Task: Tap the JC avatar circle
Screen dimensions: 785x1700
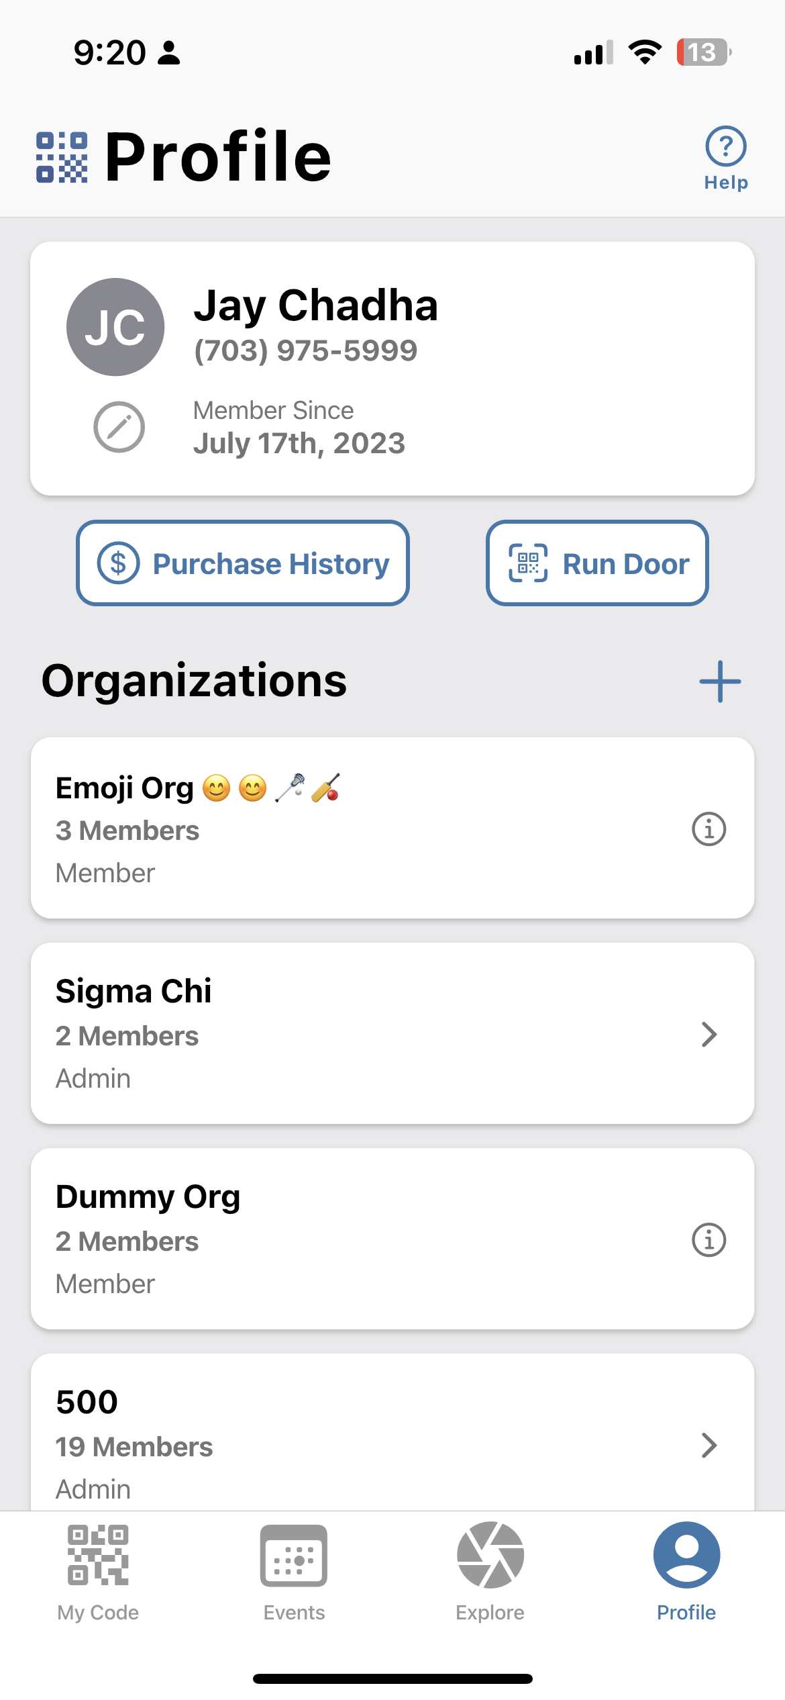Action: [x=115, y=327]
